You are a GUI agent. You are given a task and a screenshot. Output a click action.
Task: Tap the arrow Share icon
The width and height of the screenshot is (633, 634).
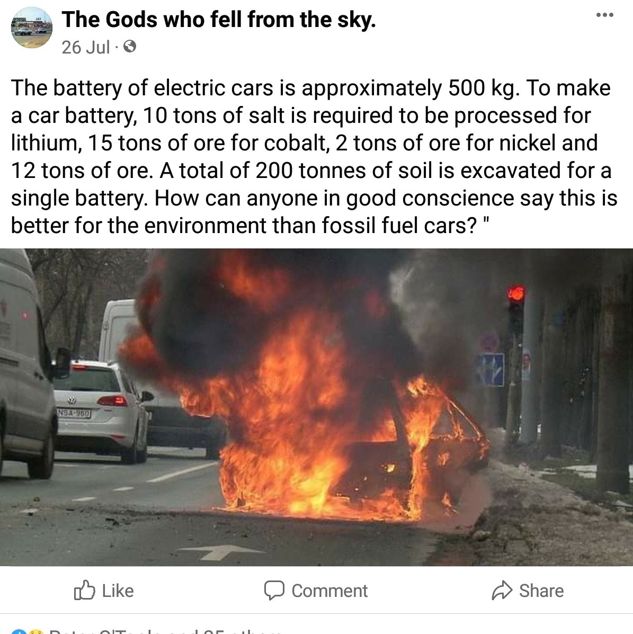point(502,591)
